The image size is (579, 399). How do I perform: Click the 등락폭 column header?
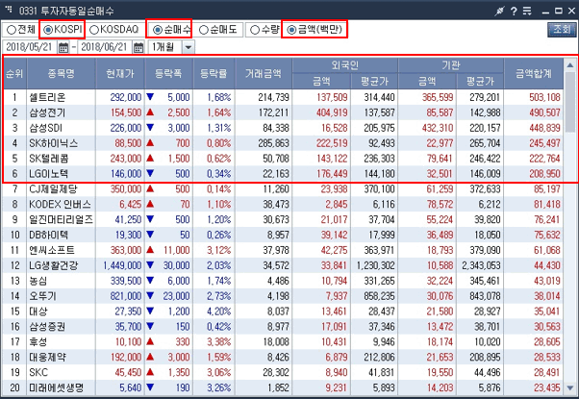coord(168,73)
